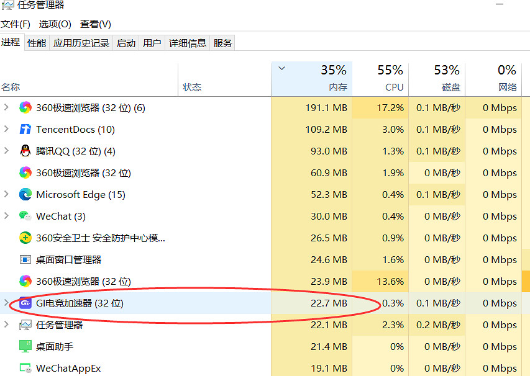
Task: Click the Microsoft Edge process icon
Action: [25, 195]
